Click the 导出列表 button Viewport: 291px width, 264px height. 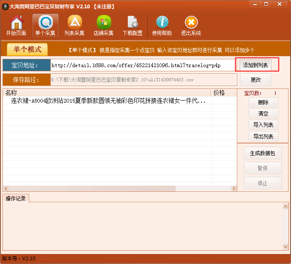(264, 136)
